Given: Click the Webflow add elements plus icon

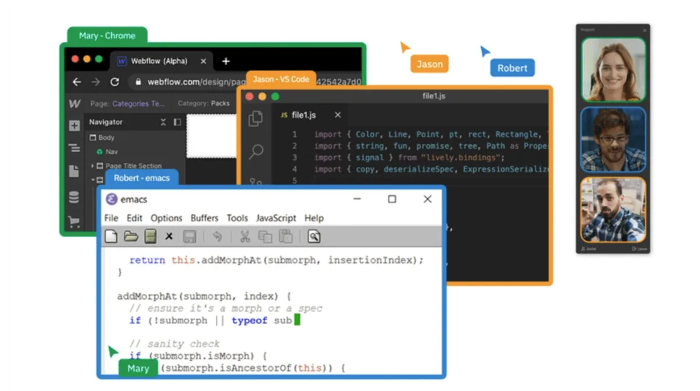Looking at the screenshot, I should pos(74,126).
